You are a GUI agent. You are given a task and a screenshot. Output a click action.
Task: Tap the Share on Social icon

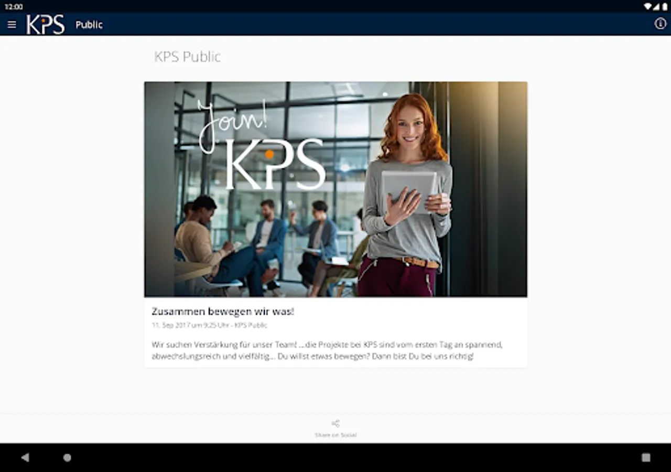pos(335,423)
